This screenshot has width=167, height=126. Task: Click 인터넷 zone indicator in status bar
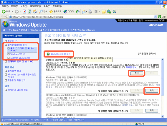[x=140, y=124]
